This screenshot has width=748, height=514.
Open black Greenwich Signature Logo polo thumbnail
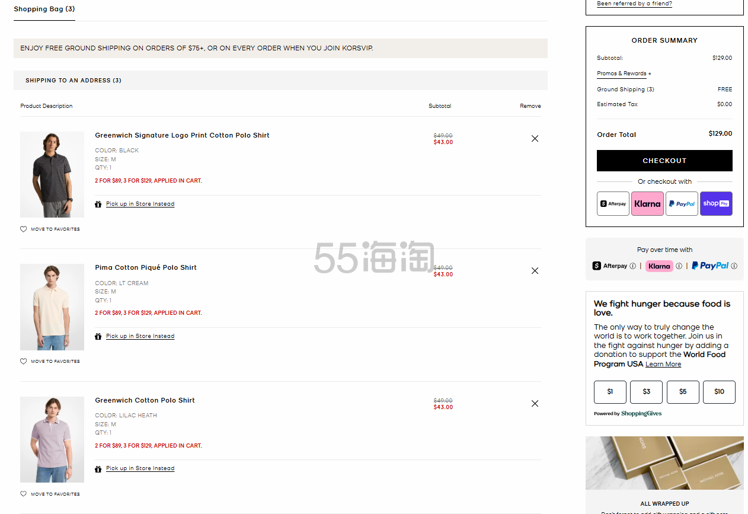click(x=52, y=174)
